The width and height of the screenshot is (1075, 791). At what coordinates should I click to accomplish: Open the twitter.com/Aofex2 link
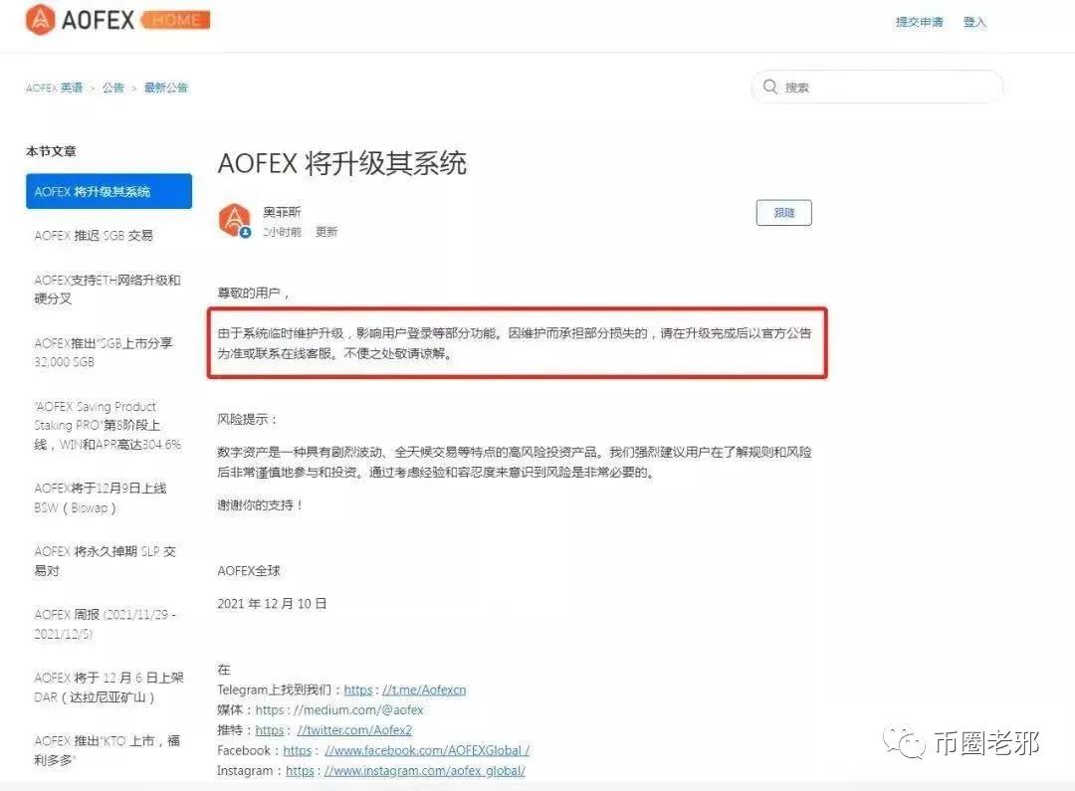354,730
